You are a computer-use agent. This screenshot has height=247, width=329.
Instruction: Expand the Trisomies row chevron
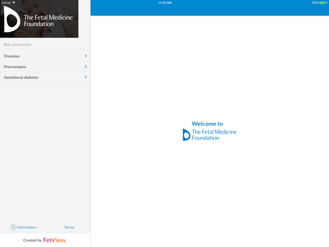(x=86, y=56)
